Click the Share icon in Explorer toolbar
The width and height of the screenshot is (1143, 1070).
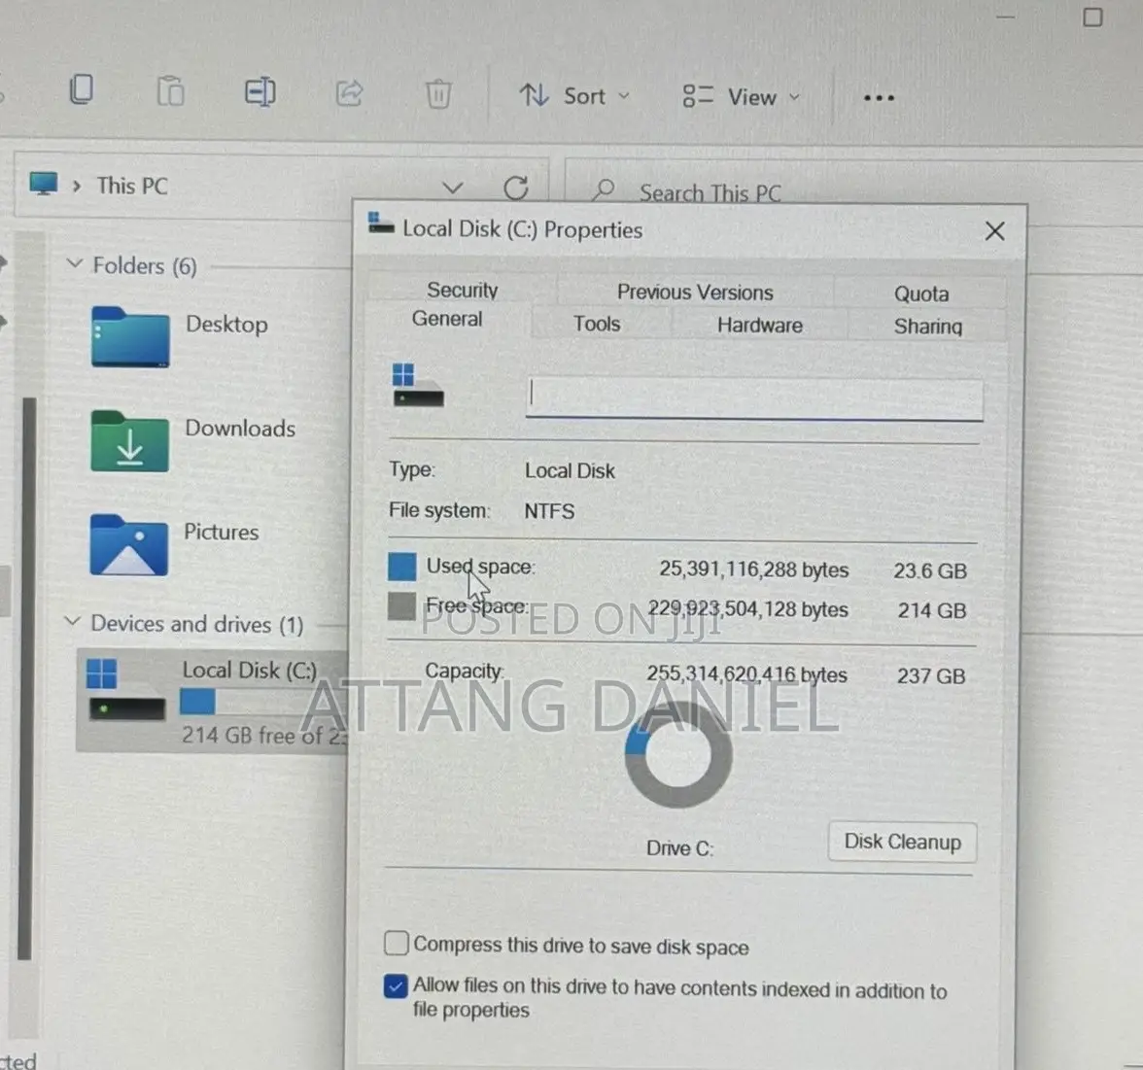coord(349,93)
